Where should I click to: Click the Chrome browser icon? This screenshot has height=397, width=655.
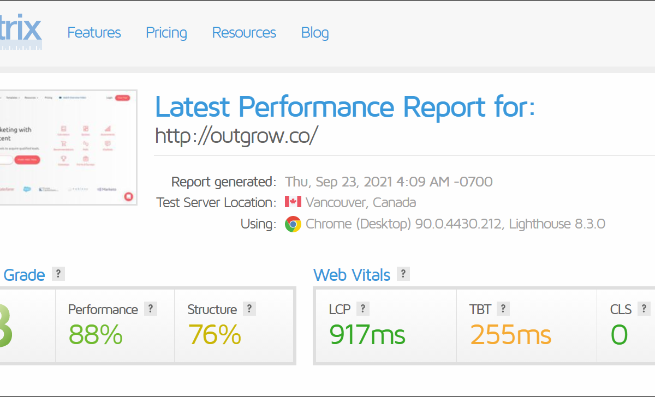(x=293, y=224)
